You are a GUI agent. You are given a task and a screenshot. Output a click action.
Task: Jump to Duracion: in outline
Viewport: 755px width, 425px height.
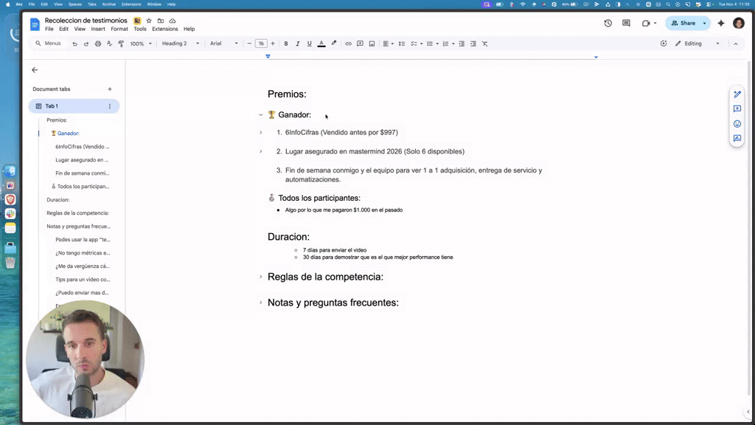pos(58,199)
